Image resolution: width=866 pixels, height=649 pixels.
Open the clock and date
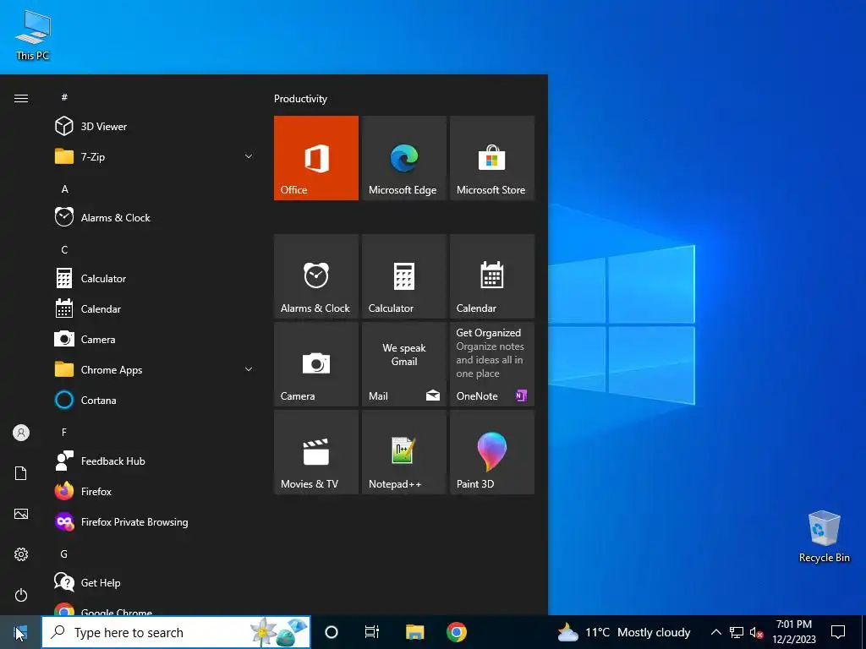[794, 632]
